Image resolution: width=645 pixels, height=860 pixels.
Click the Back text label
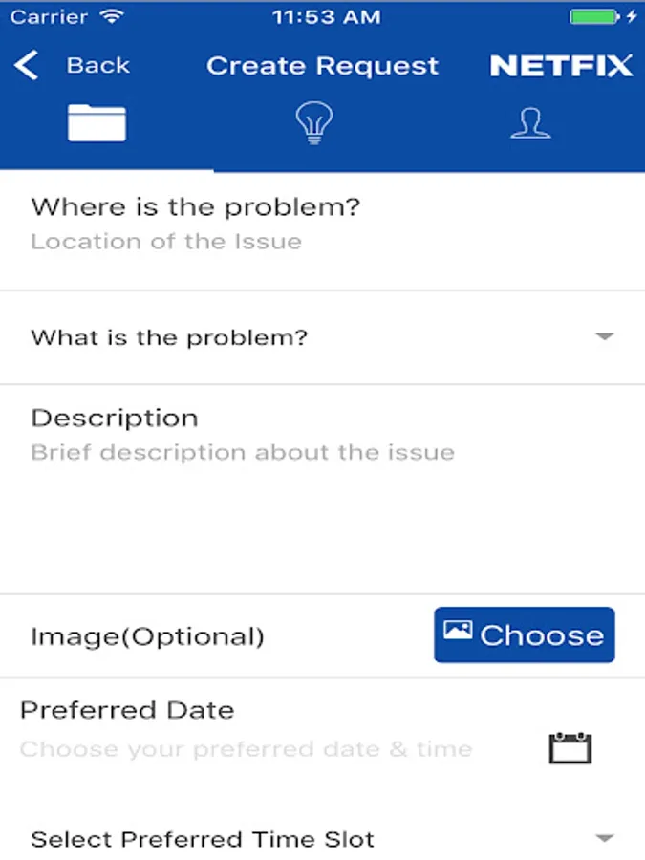click(97, 66)
